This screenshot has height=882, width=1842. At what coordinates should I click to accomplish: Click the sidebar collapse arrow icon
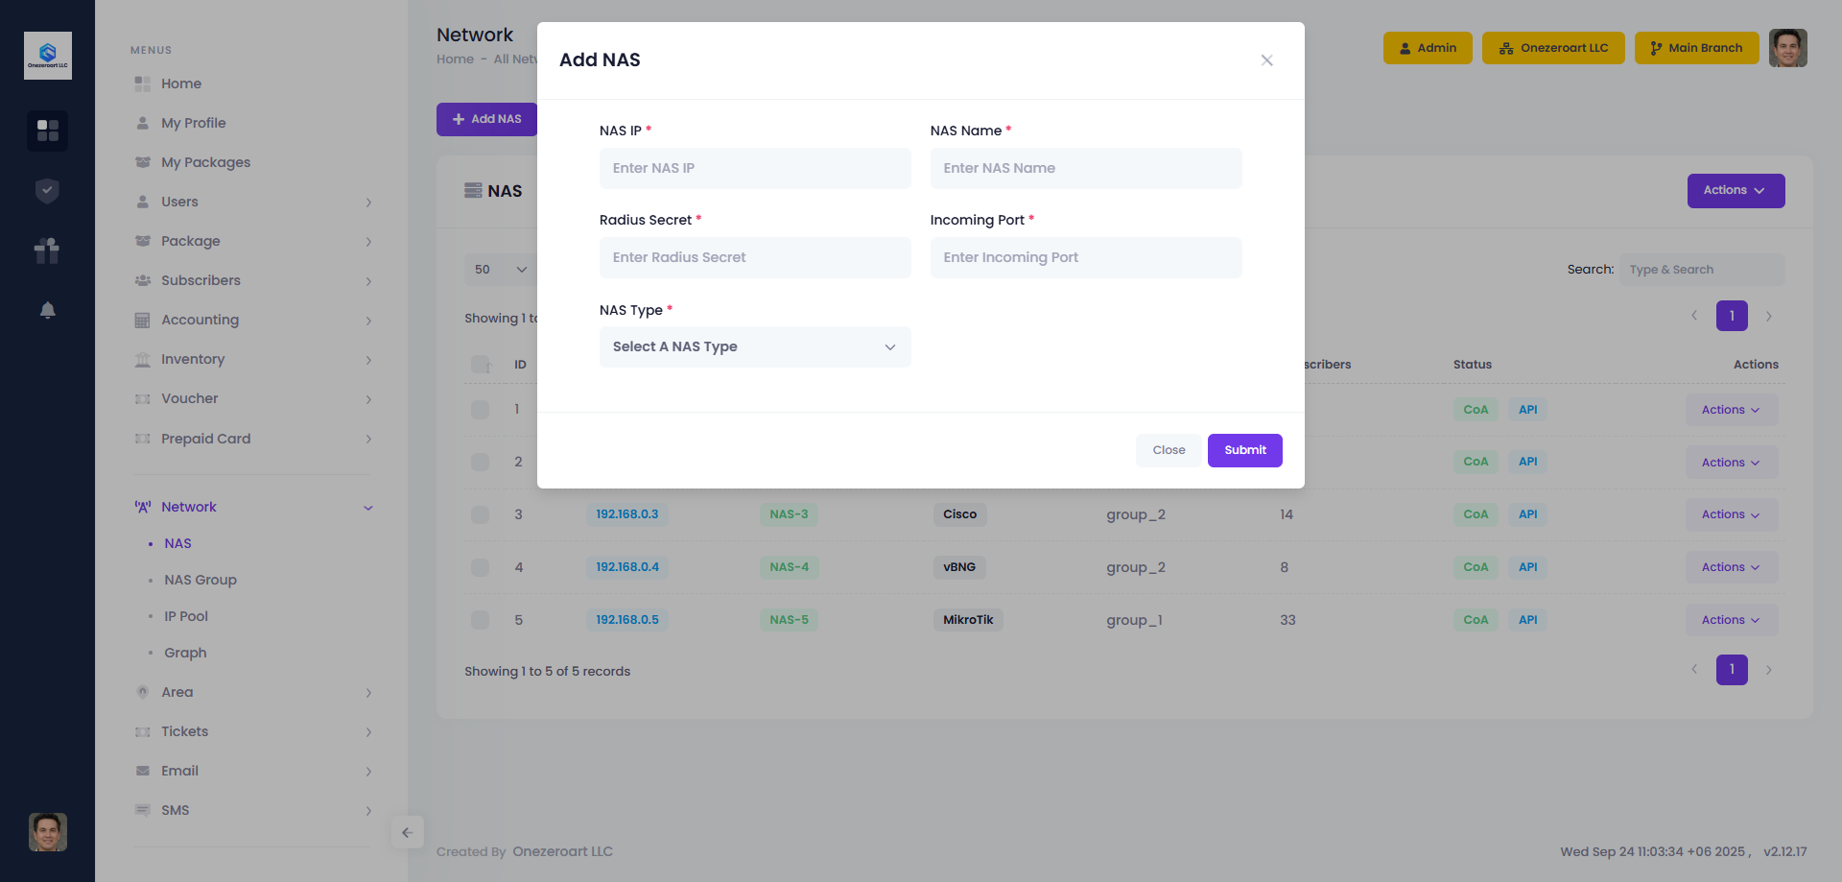coord(407,832)
